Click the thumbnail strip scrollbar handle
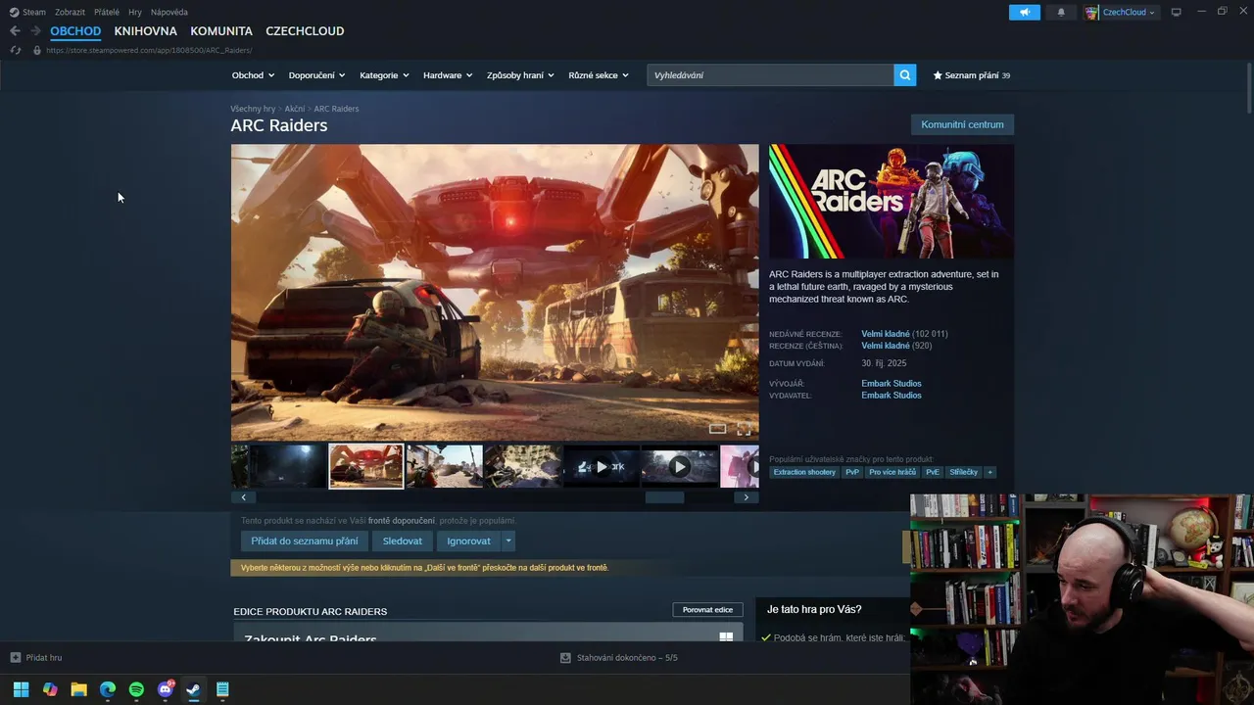Viewport: 1254px width, 705px height. pyautogui.click(x=664, y=497)
